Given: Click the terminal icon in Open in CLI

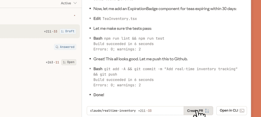Looking at the screenshot, I should (x=242, y=111).
